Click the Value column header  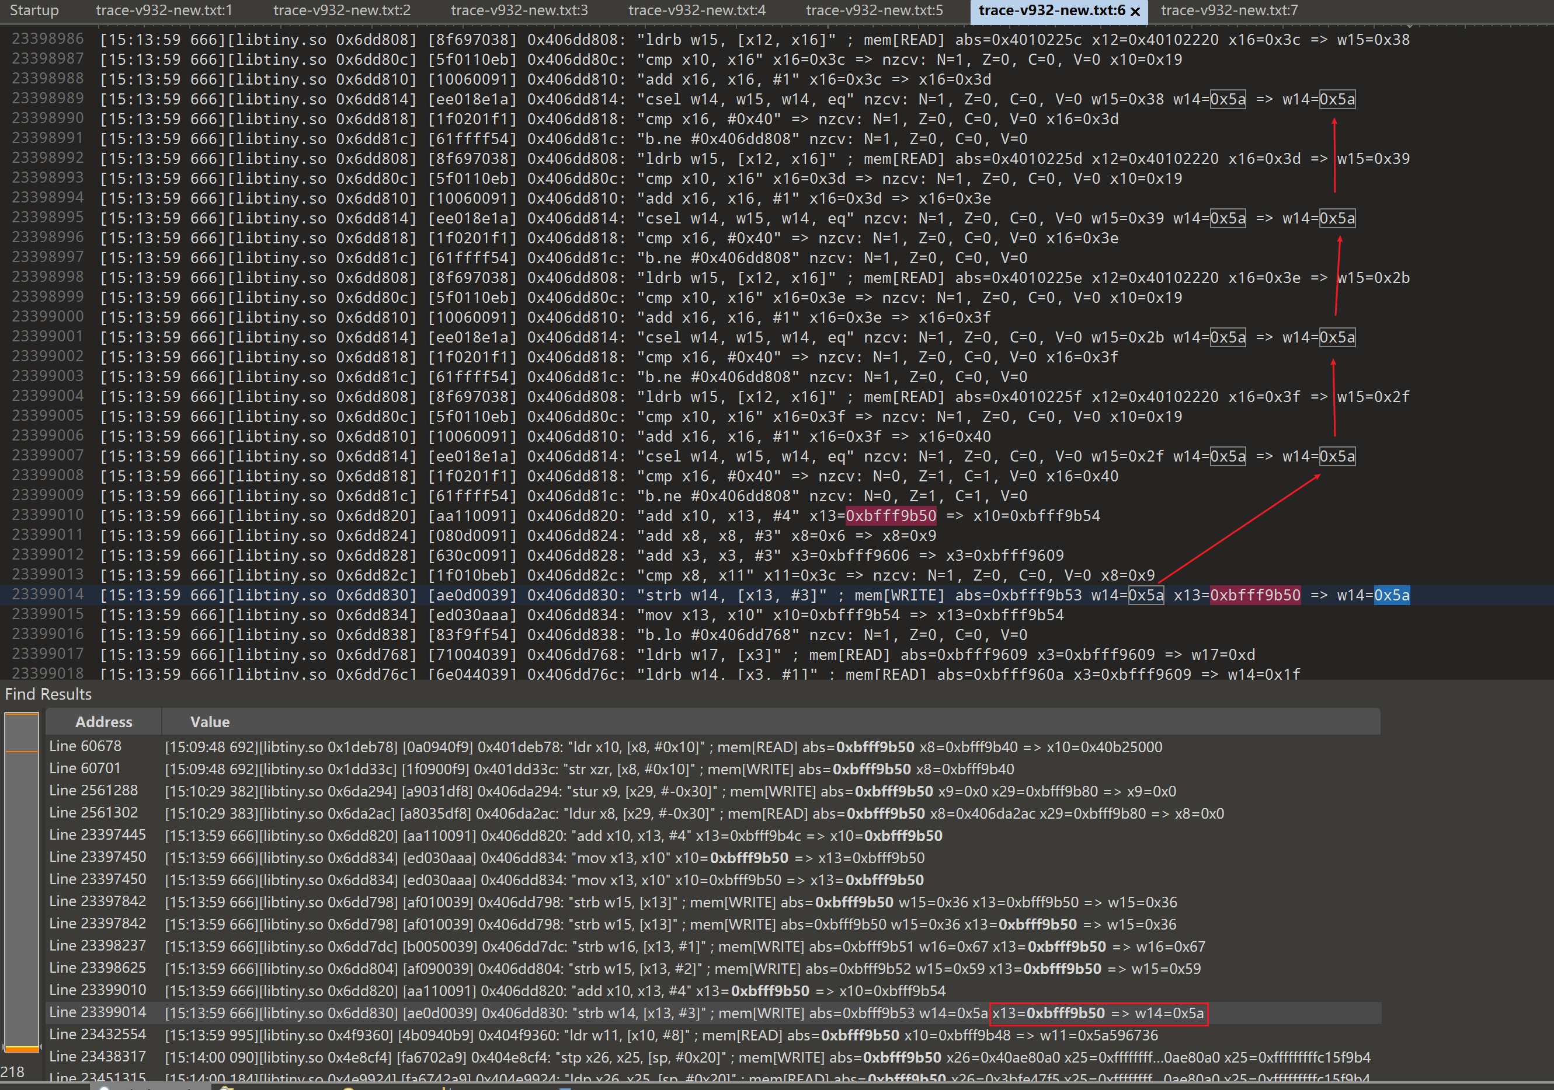point(210,721)
